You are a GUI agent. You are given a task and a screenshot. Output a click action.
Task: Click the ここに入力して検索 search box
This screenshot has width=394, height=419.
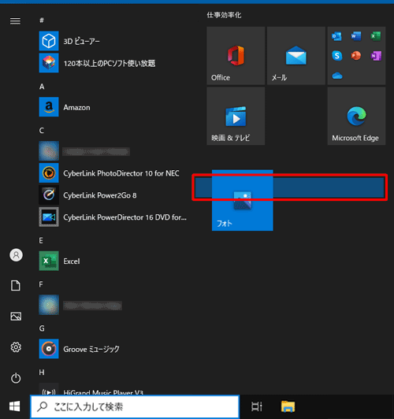click(x=135, y=406)
